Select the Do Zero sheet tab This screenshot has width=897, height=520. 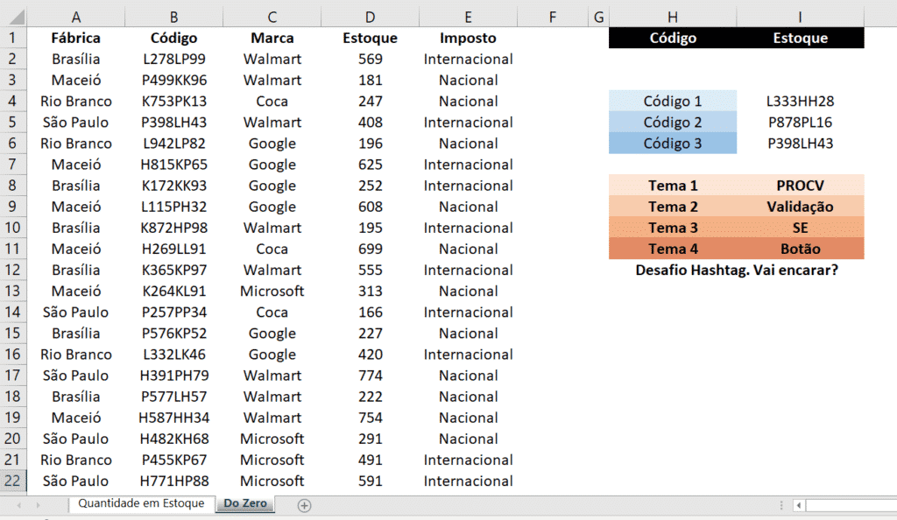pyautogui.click(x=244, y=505)
